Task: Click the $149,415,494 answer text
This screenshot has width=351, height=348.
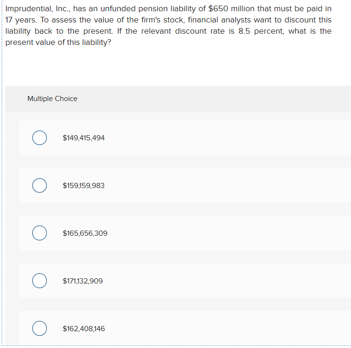Action: pyautogui.click(x=83, y=138)
